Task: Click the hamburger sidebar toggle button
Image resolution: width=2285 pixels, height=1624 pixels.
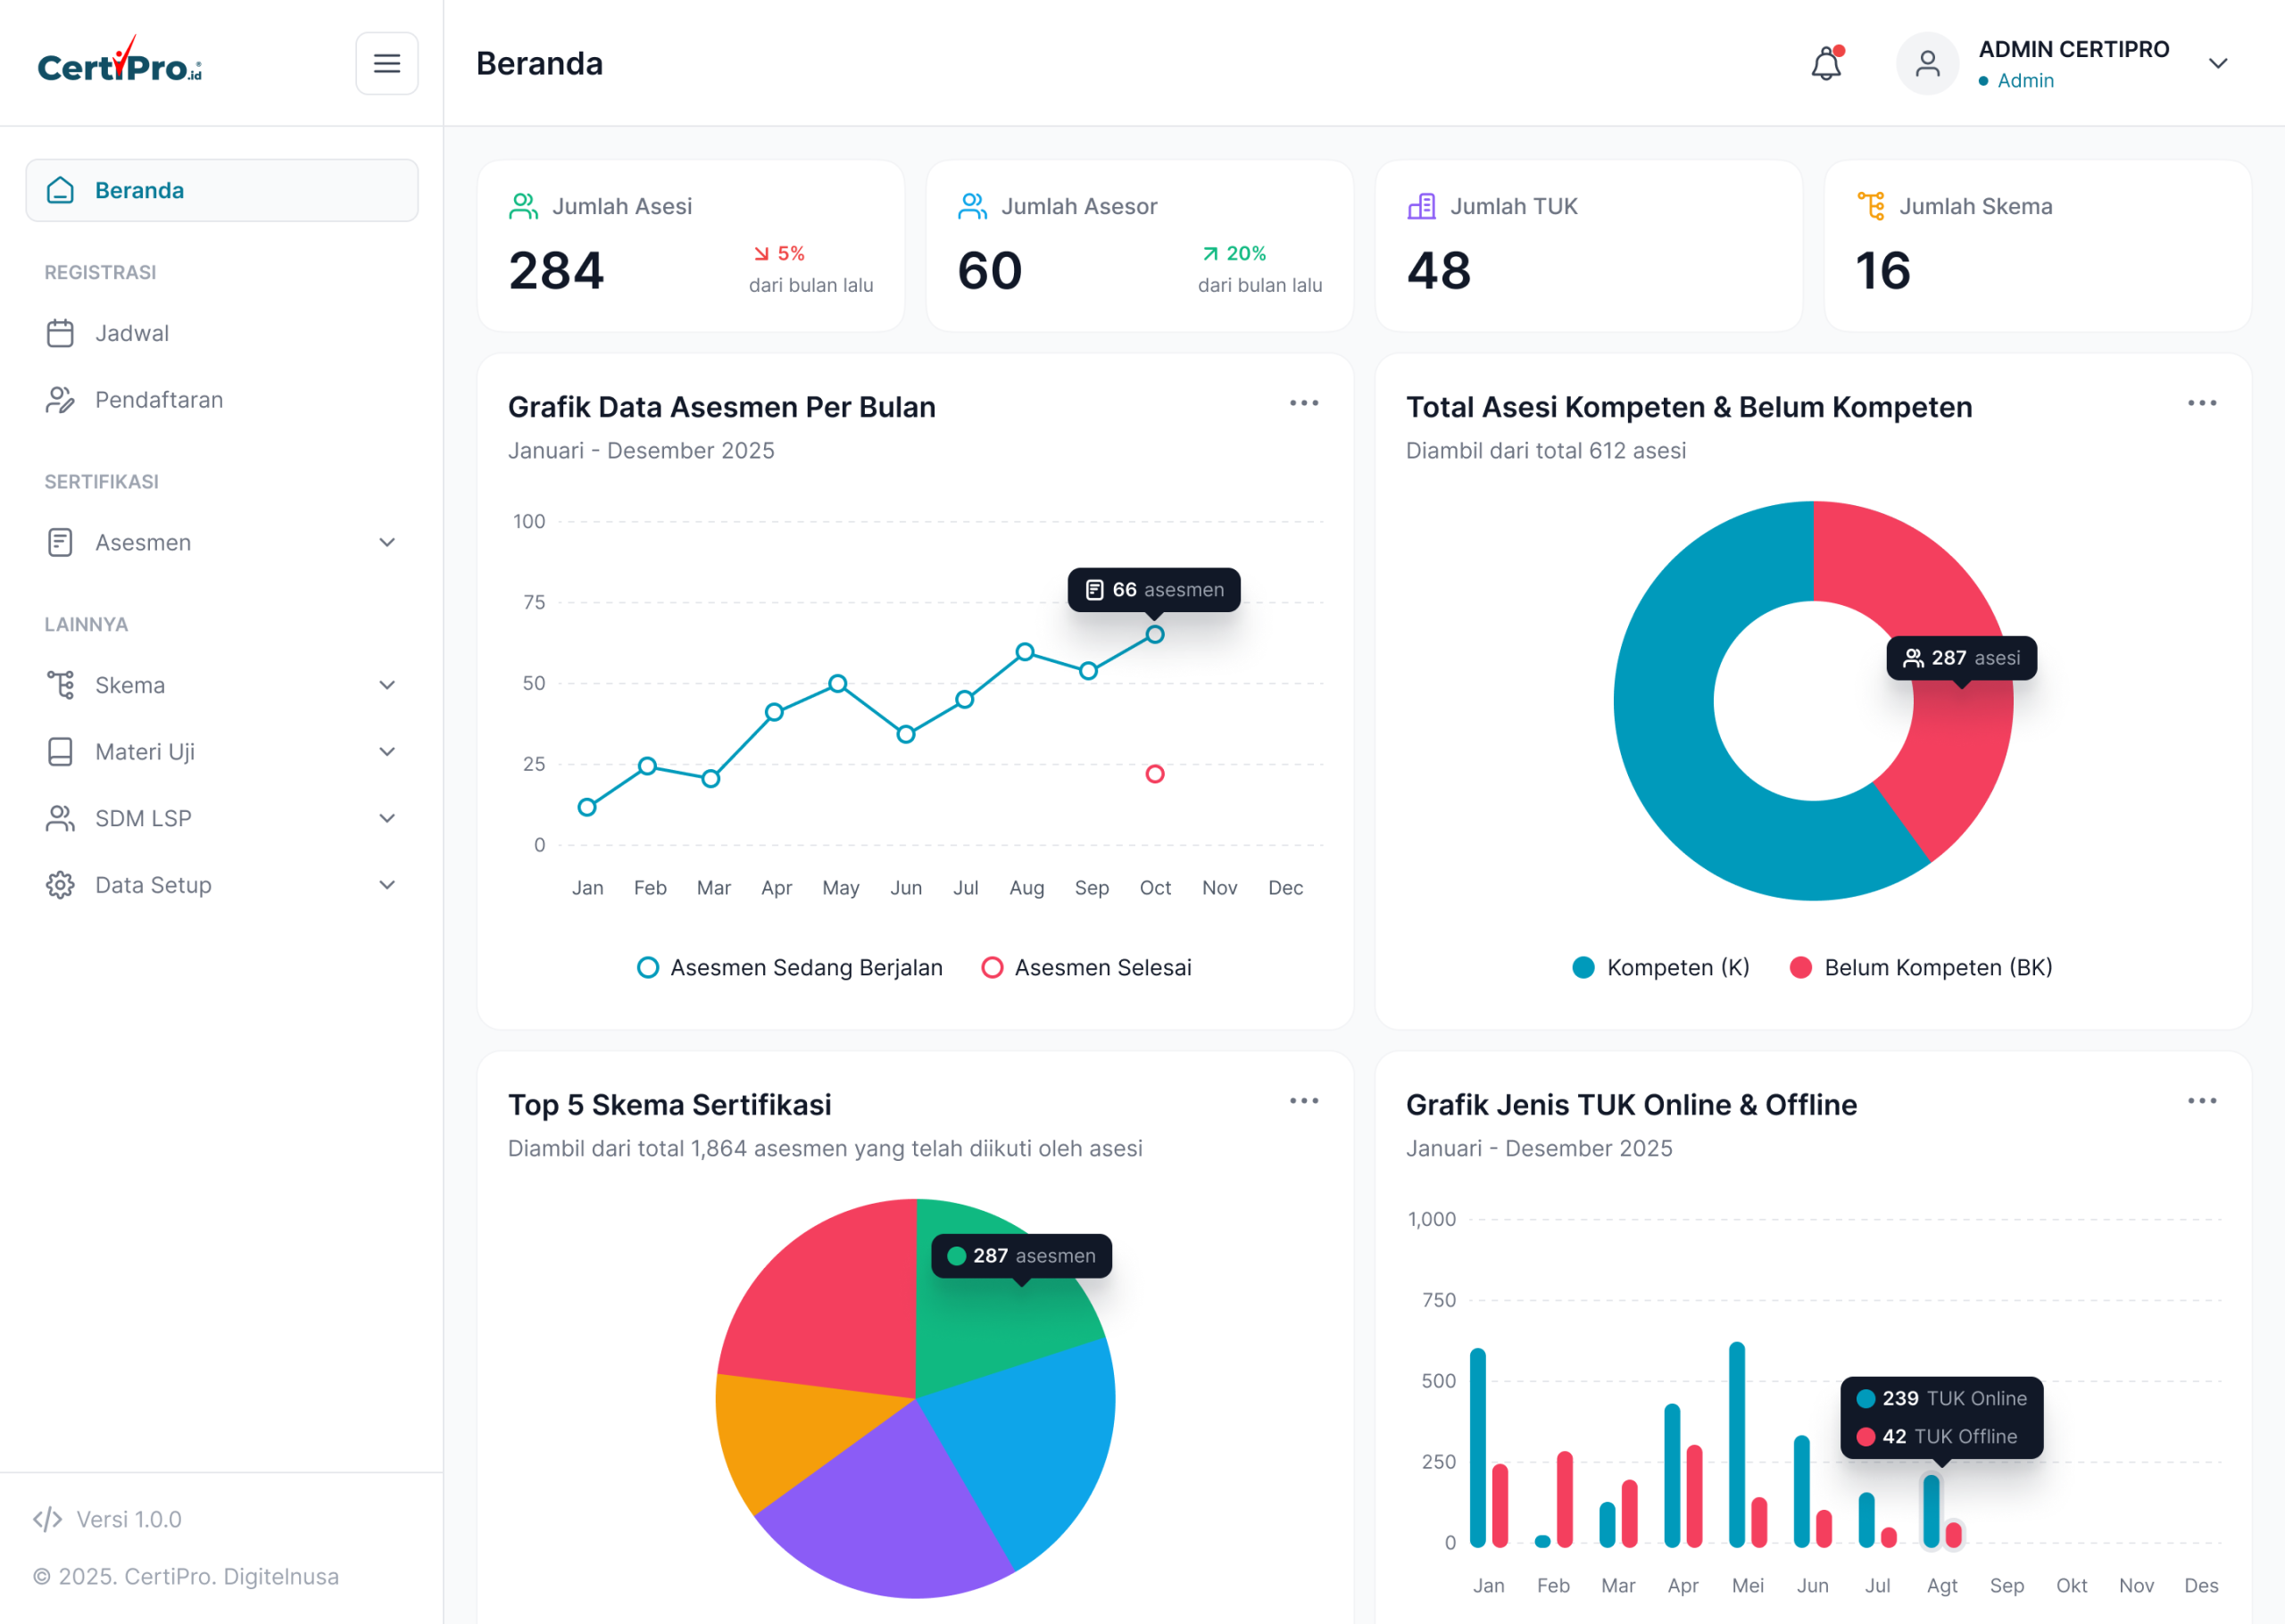Action: coord(387,63)
